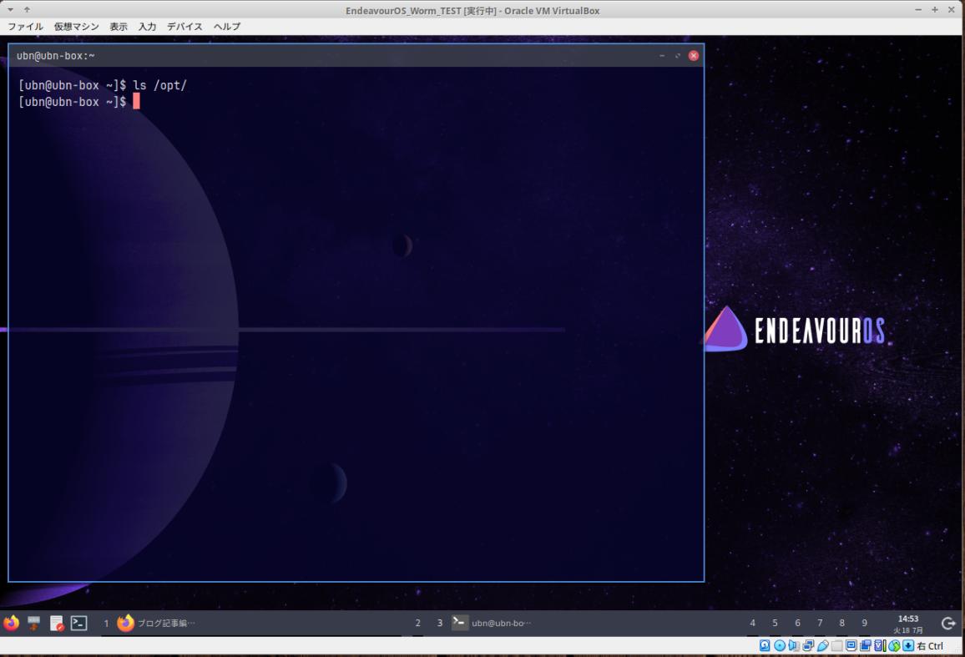Click VirtualBox optical disc status icon

click(780, 645)
